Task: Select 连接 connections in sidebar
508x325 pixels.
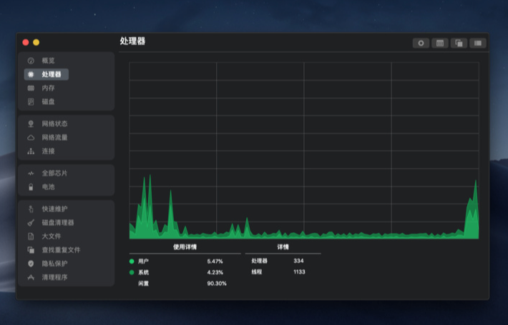Action: pyautogui.click(x=48, y=151)
